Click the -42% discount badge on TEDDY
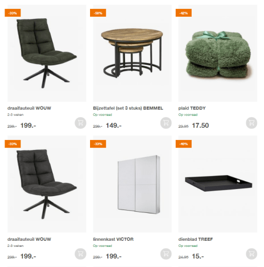Viewport: 264px width, 267px height. pyautogui.click(x=183, y=13)
